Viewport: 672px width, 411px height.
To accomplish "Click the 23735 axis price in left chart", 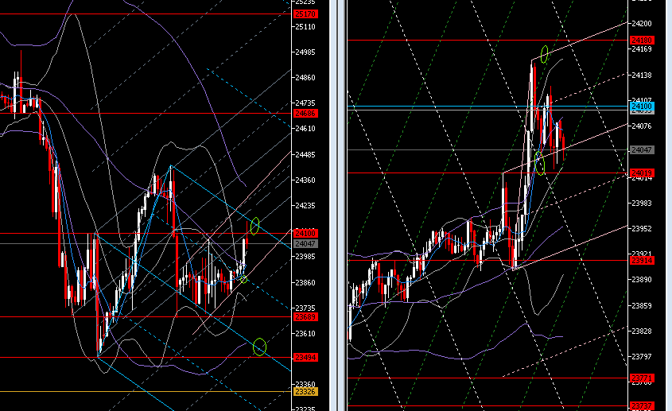I will pos(305,308).
